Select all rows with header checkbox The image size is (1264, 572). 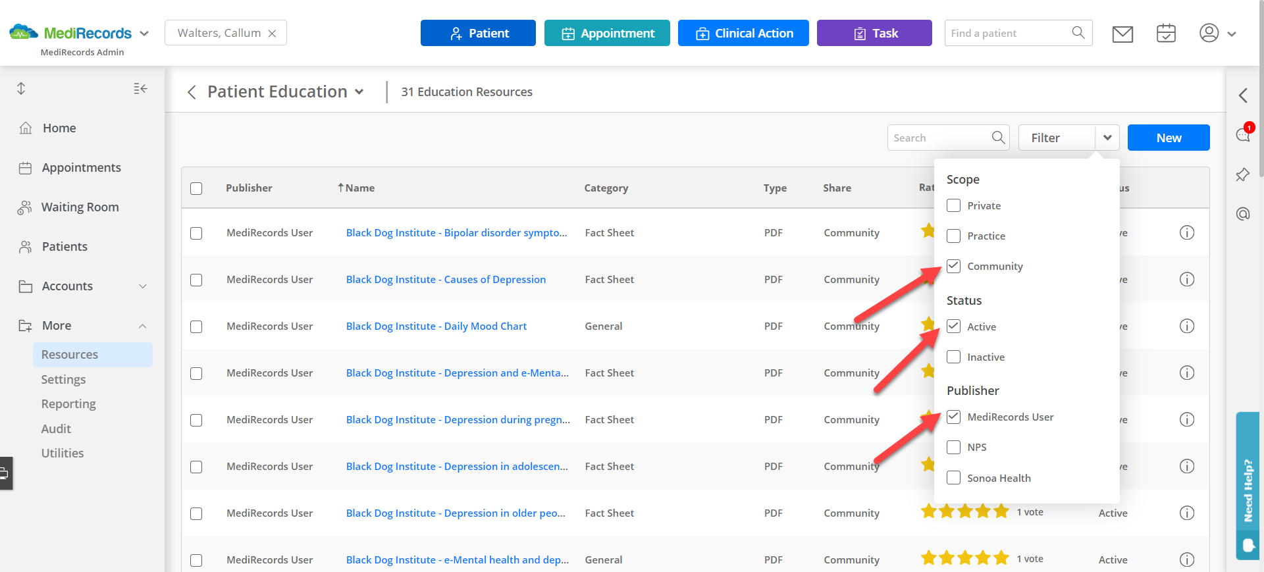click(196, 188)
